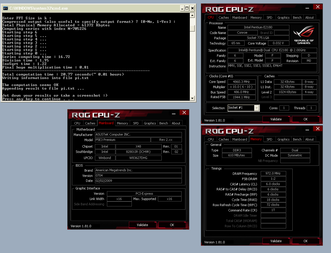Open Bench tab in Mainboard window
Screen dimensions: 331x253
164,123
